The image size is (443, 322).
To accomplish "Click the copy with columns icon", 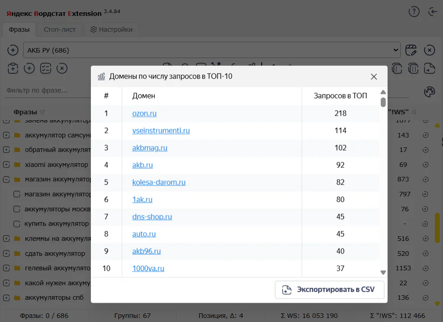I will 413,68.
